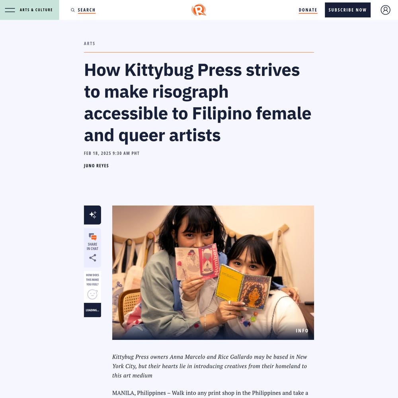Click the Donate link
Viewport: 398px width, 398px height.
click(x=308, y=10)
